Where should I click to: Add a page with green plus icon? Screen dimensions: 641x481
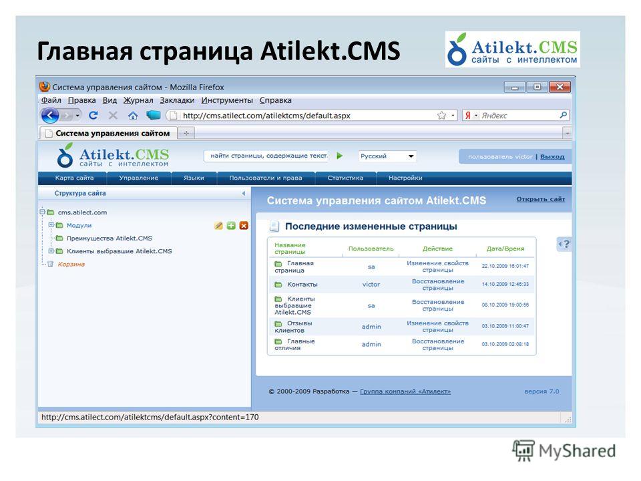tap(231, 225)
